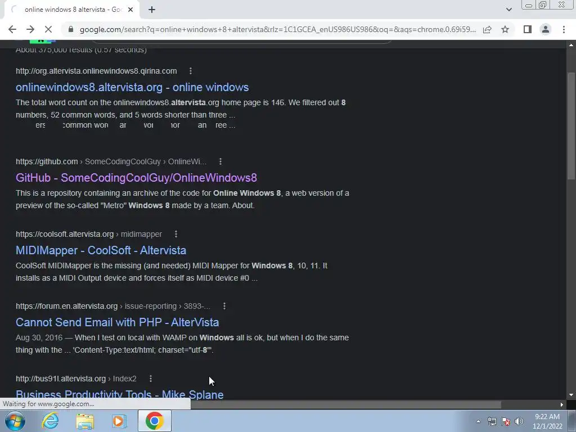The width and height of the screenshot is (576, 432).
Task: Open more options for qirina.com result
Action: pos(190,71)
